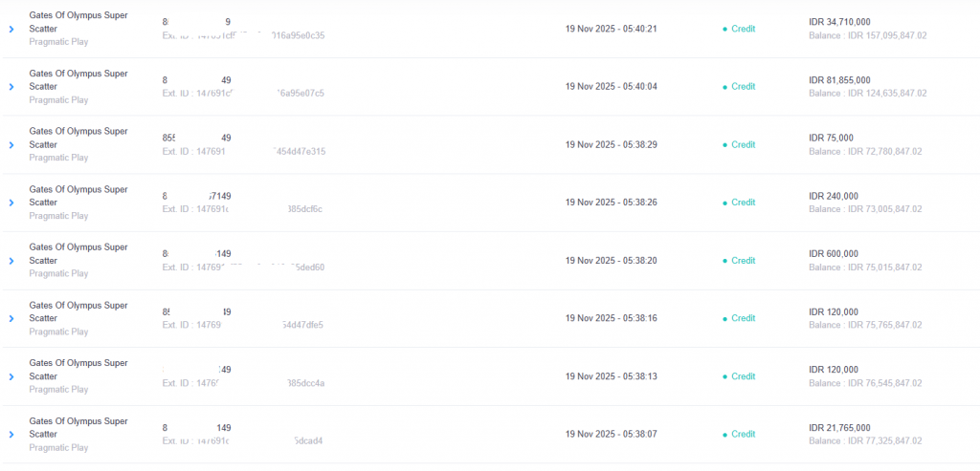Click the game title on the 05:38:16 row
980x471 pixels.
point(78,311)
